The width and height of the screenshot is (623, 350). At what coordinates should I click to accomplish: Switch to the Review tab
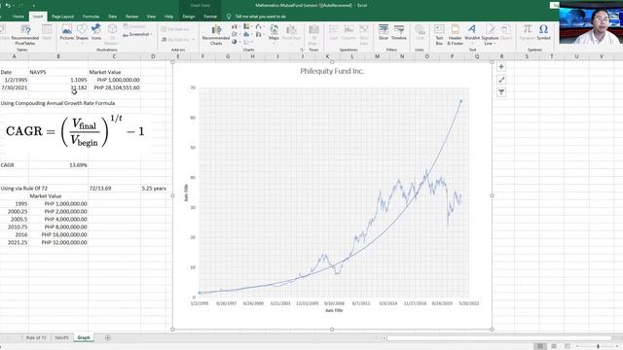click(131, 17)
